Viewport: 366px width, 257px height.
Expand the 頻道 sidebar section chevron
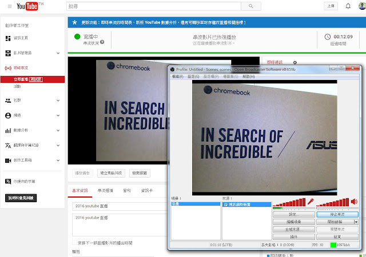point(58,115)
